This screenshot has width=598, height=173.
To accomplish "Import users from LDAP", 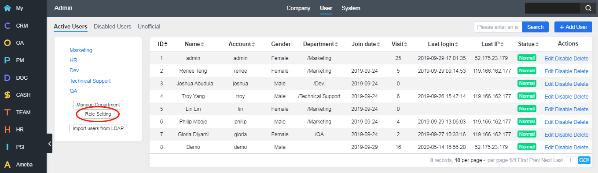I will (x=98, y=128).
